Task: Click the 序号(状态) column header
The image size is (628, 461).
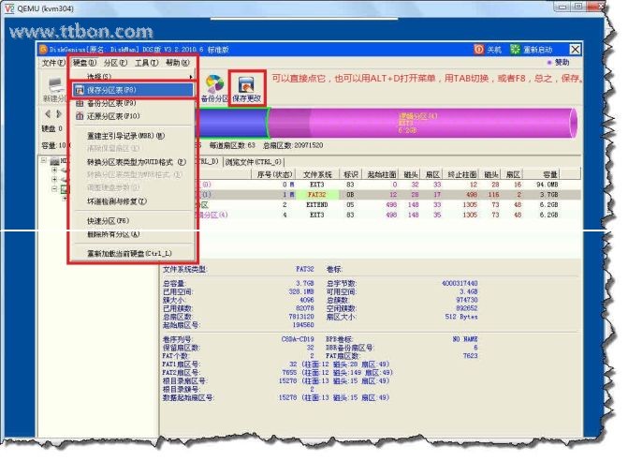Action: point(274,174)
